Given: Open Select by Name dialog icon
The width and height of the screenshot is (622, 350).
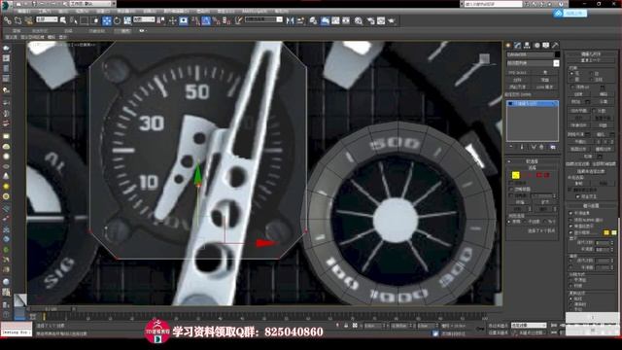Looking at the screenshot, I should 74,20.
